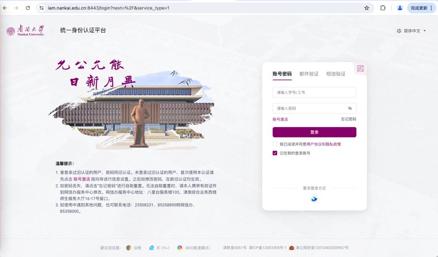Click the 津ICP备12003308号-1 footer text
Screen dimensions: 438x257
pos(267,248)
